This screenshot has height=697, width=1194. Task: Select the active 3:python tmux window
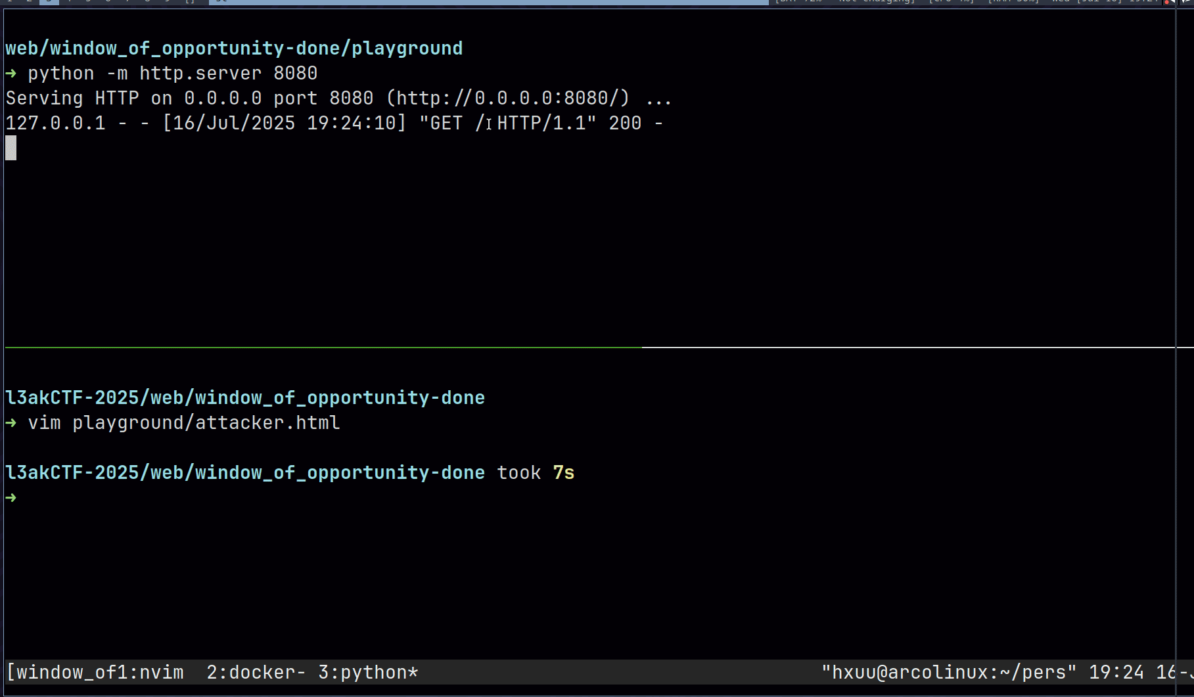pos(367,672)
